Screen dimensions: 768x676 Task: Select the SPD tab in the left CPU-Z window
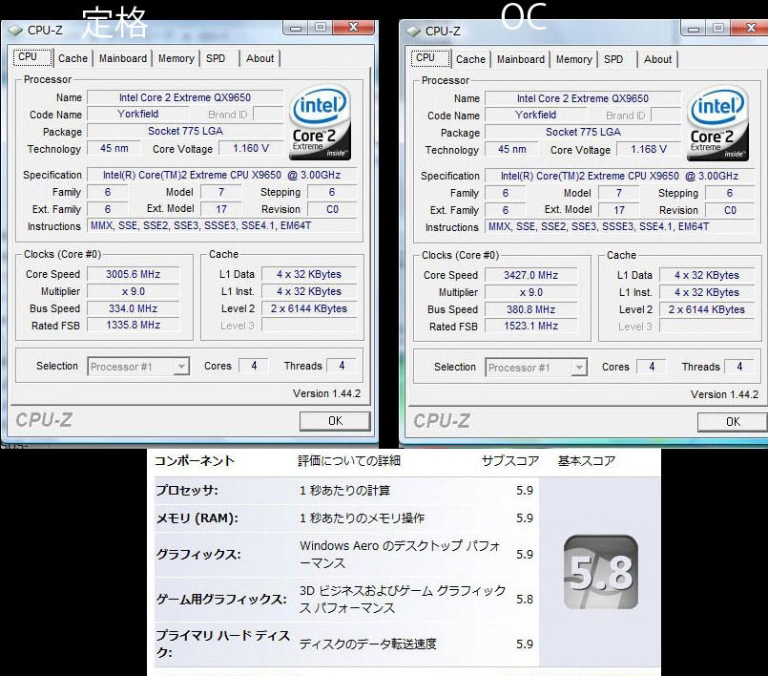click(216, 58)
